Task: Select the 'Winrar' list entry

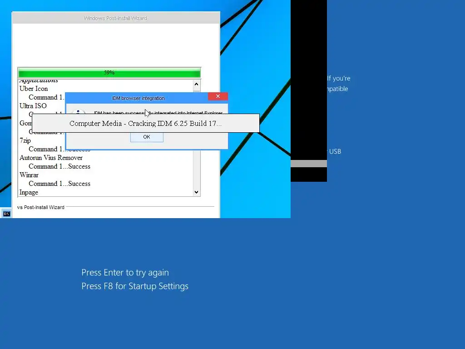Action: [29, 175]
